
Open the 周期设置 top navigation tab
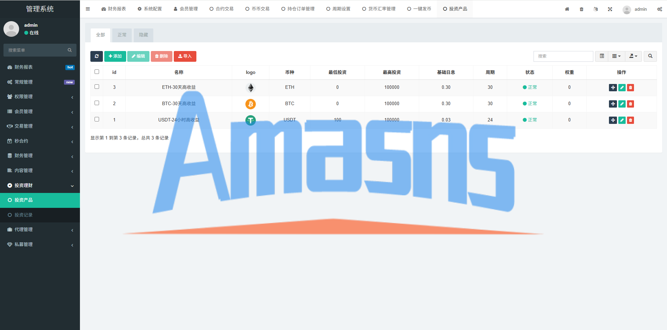tap(338, 9)
